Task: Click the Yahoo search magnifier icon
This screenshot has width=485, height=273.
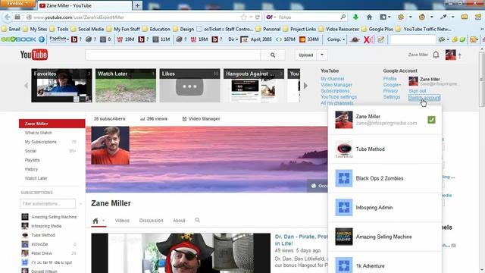Action: pos(343,17)
